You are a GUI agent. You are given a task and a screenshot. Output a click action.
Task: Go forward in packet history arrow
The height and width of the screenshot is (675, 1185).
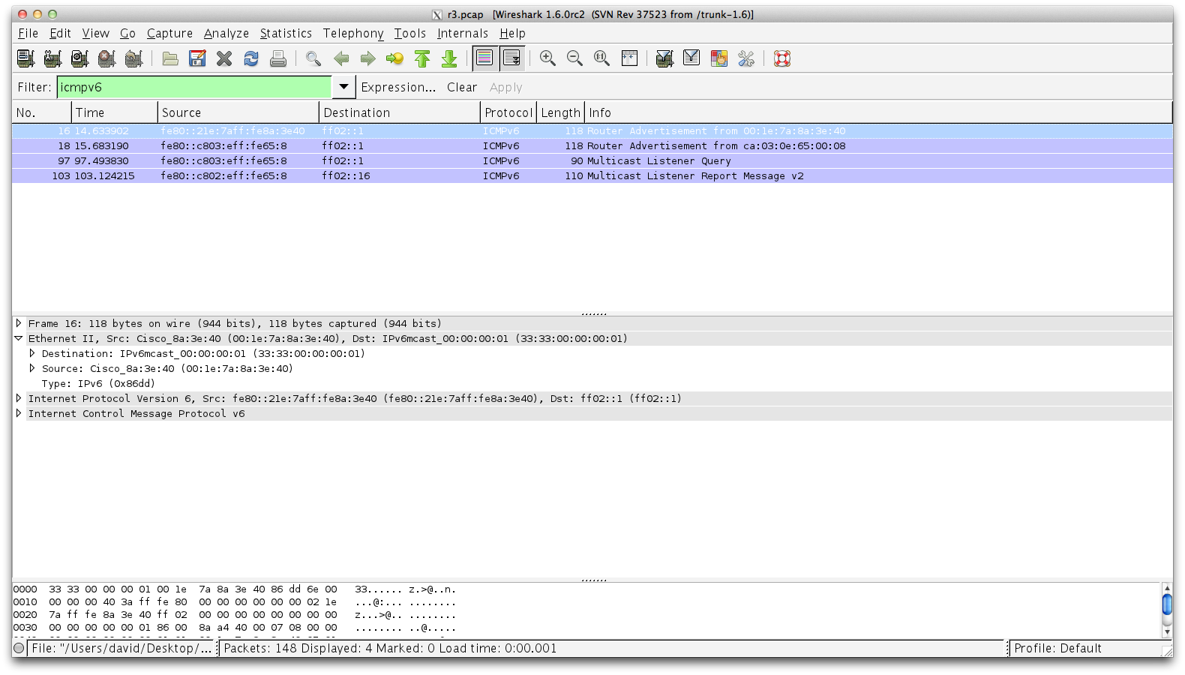point(367,58)
